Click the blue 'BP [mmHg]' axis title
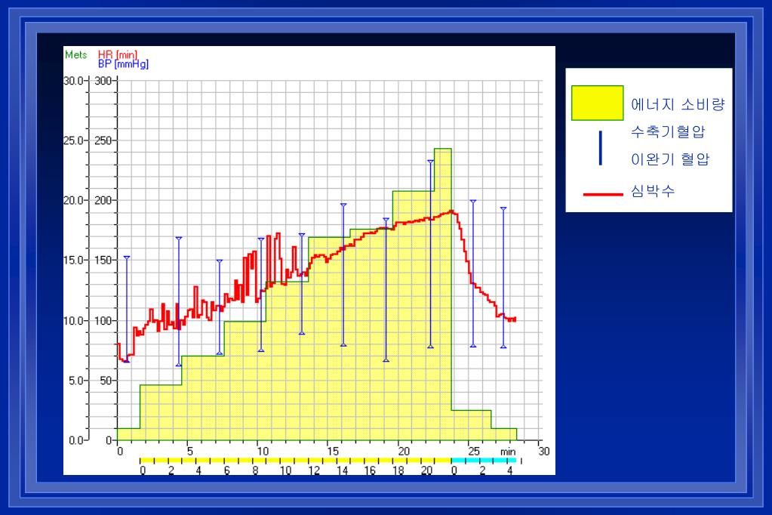 tap(123, 63)
